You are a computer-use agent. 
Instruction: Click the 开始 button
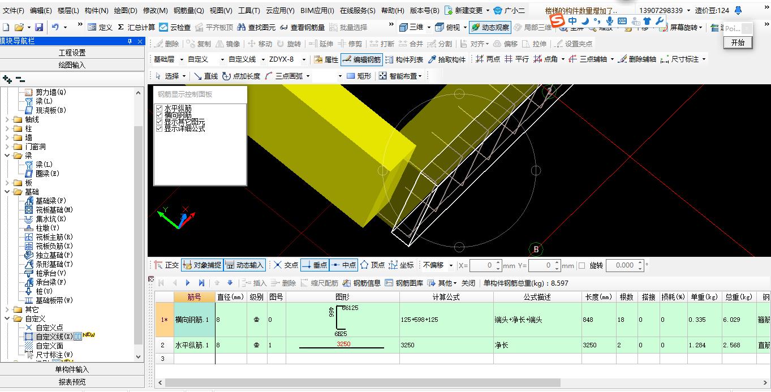point(738,42)
